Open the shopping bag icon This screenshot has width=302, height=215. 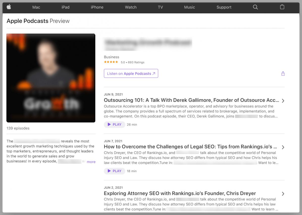[282, 7]
